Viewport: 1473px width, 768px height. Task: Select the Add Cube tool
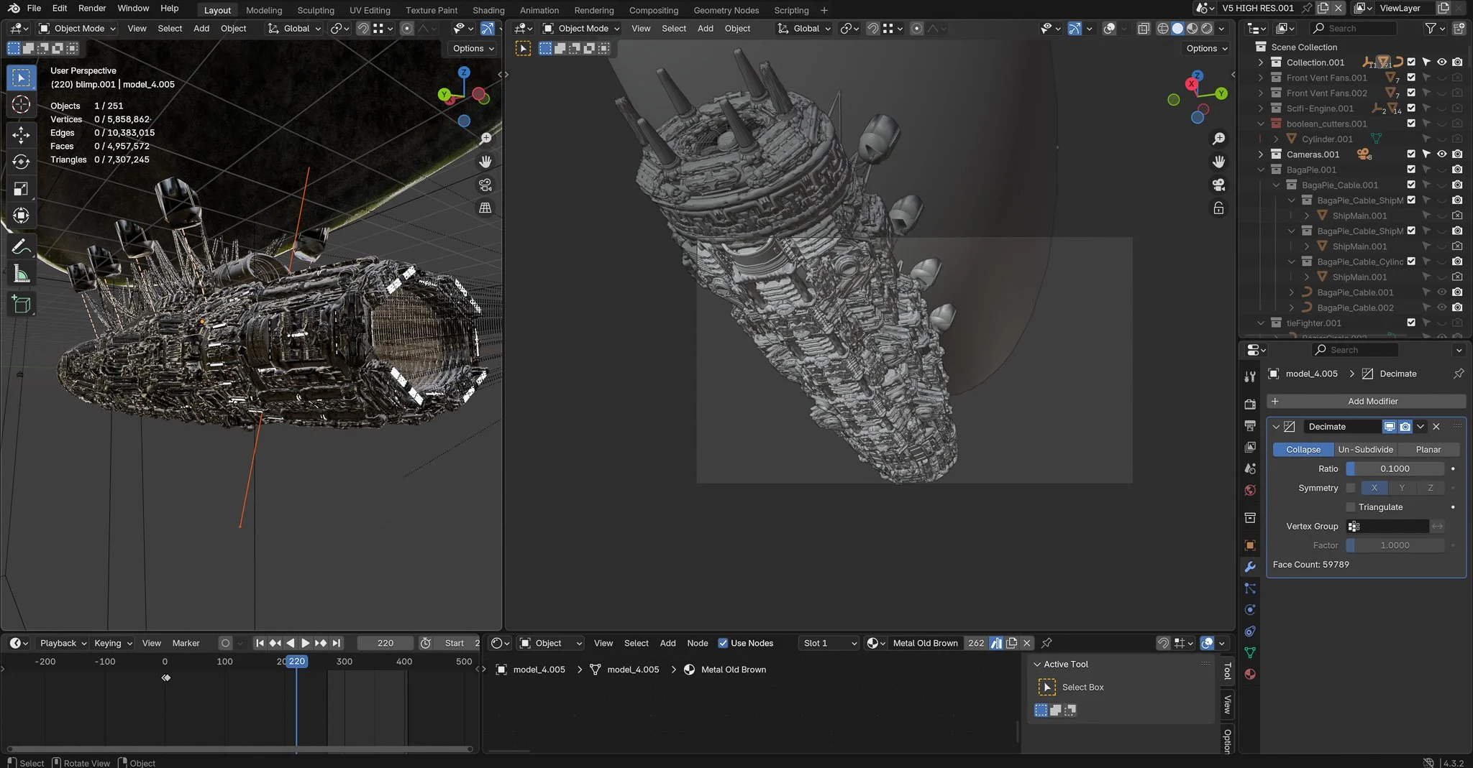point(21,304)
